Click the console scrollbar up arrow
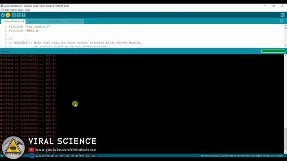This screenshot has width=287, height=161. (285, 55)
